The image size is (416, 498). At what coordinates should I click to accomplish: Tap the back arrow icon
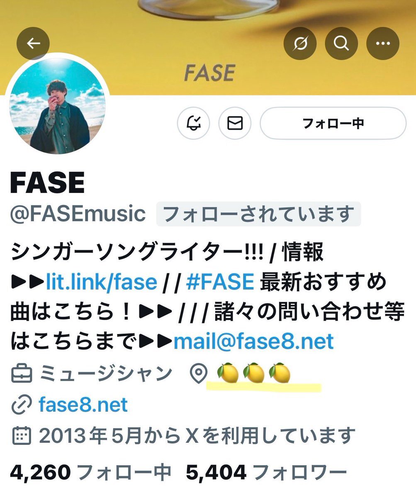tap(33, 44)
